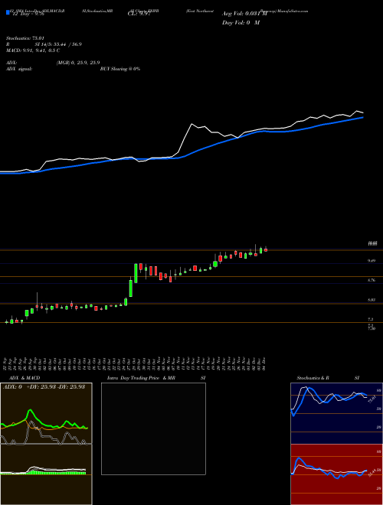Click the green histogram bars in MACD panel
The width and height of the screenshot is (383, 505).
point(57,473)
